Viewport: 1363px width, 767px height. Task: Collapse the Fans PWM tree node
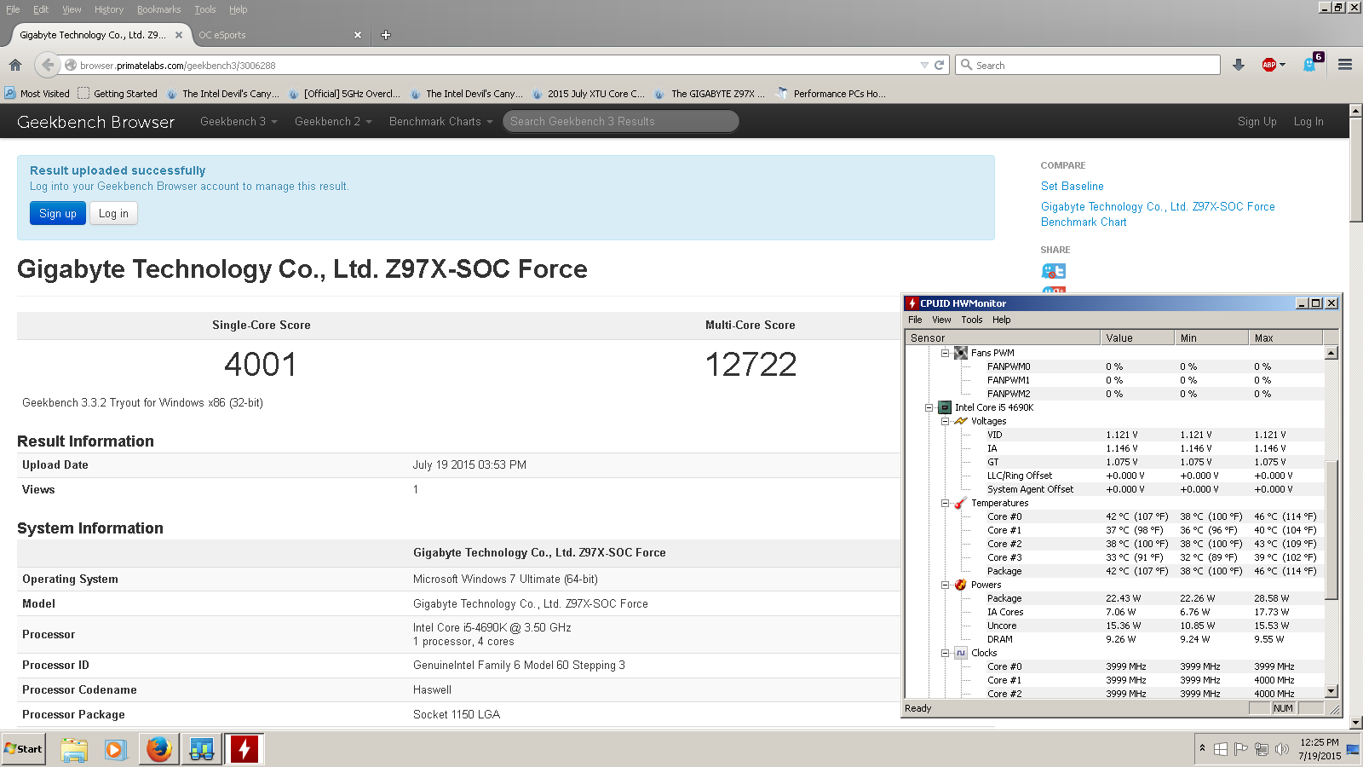coord(945,353)
